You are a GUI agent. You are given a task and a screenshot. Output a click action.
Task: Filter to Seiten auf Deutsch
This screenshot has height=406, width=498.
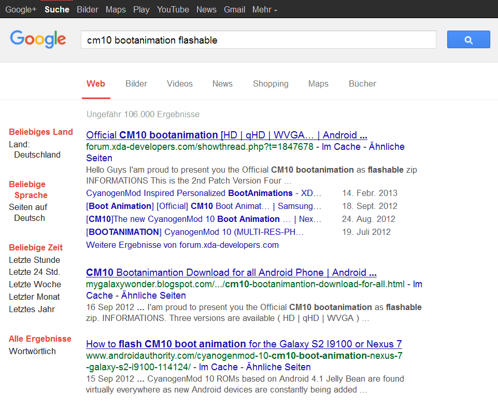tap(28, 213)
